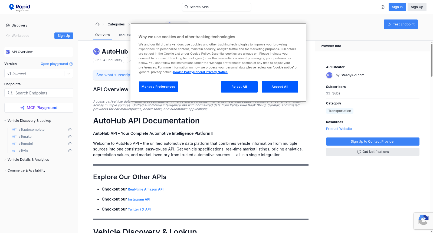Click the Reject All cookies button
The height and width of the screenshot is (233, 433).
click(239, 87)
